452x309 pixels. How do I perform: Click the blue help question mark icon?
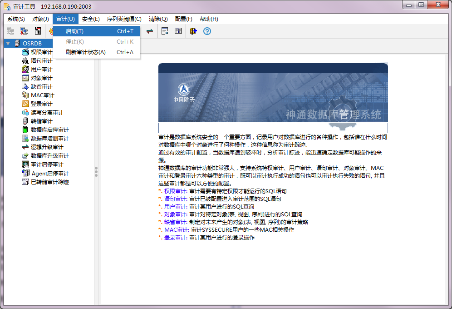coord(207,31)
